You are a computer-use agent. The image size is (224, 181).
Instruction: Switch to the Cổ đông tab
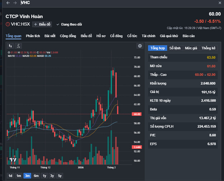[x=116, y=36]
